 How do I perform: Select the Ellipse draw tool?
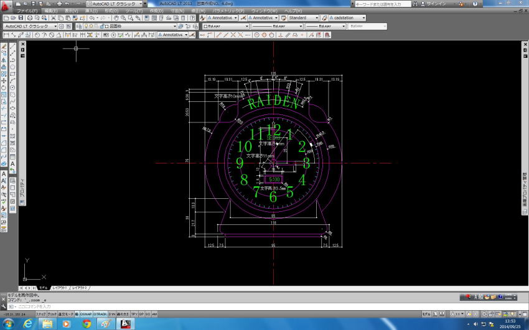[x=13, y=108]
